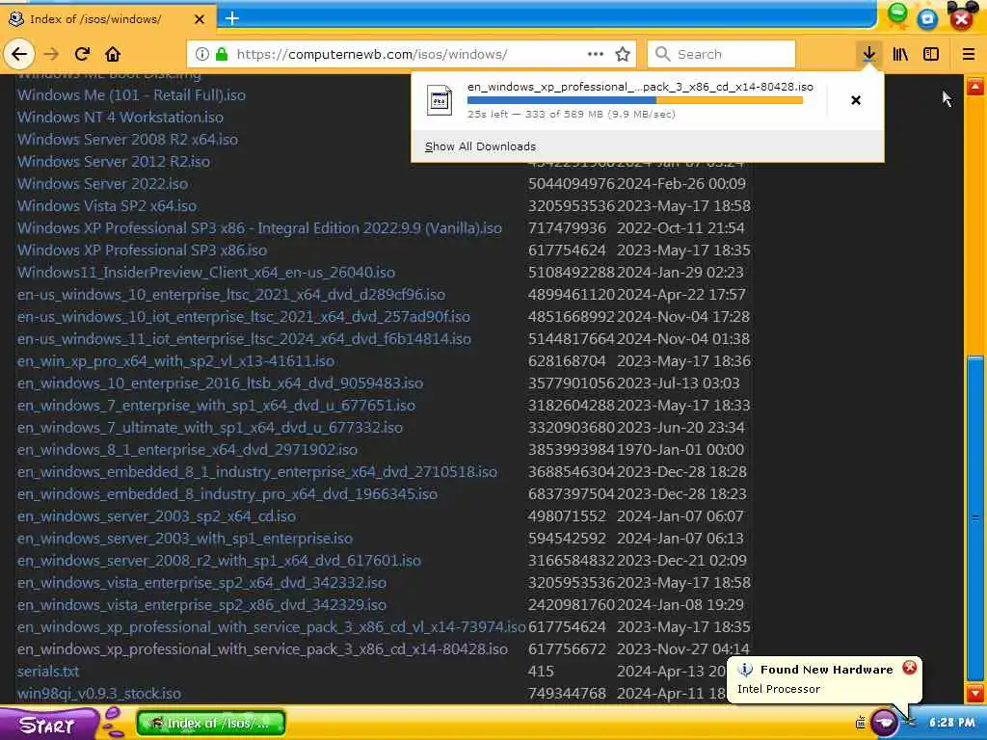Open XP SP3 x86 cd_vl_x14-73974.iso link
This screenshot has width=987, height=740.
(271, 627)
